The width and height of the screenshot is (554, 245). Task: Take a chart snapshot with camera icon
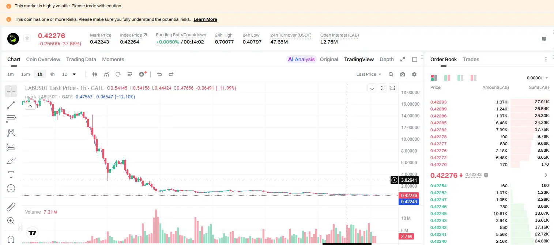point(403,74)
